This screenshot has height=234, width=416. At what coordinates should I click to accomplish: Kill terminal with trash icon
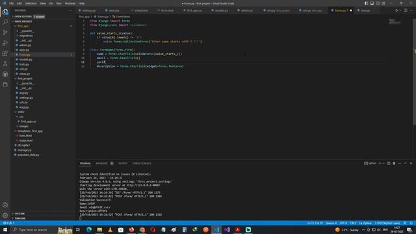tap(394, 163)
